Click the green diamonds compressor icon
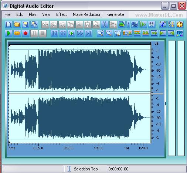187x173 pixels. 154,33
